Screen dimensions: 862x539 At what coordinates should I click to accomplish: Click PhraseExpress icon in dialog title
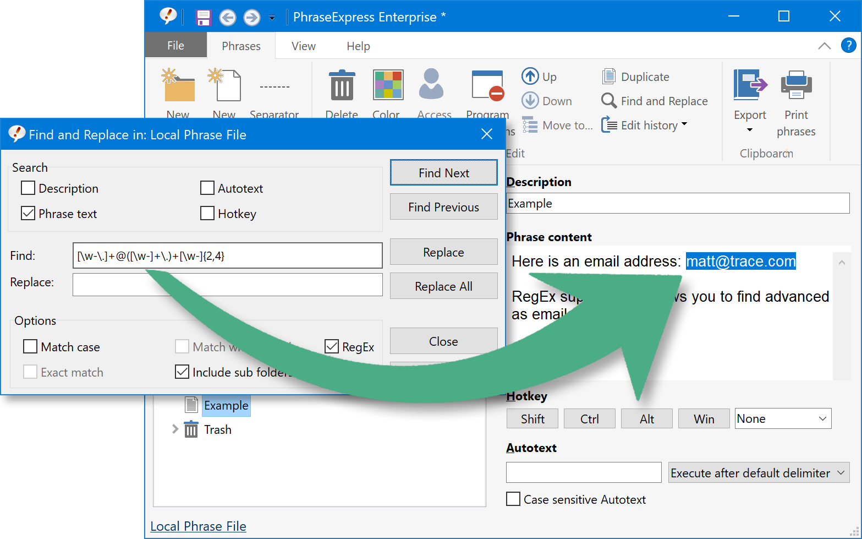point(17,134)
